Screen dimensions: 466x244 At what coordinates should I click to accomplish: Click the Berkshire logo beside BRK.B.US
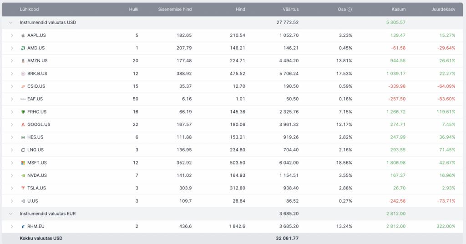tap(23, 74)
